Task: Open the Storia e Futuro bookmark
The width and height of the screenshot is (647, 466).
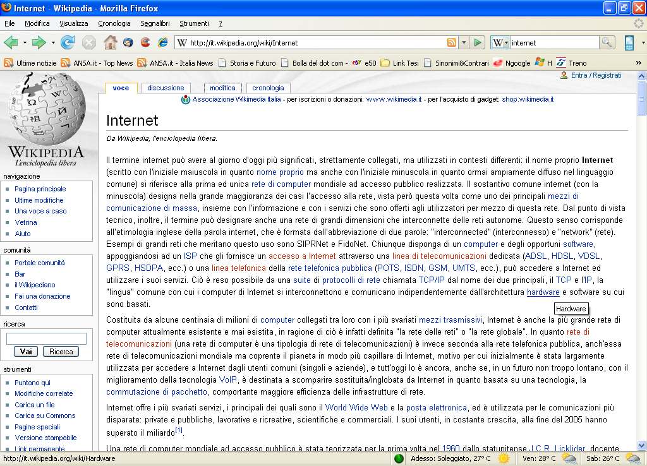Action: (247, 63)
